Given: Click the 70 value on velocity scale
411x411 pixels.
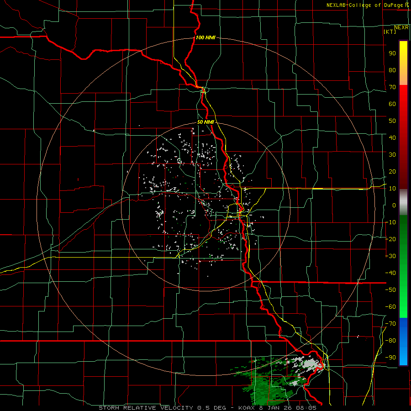Looking at the screenshot, I should tap(392, 87).
